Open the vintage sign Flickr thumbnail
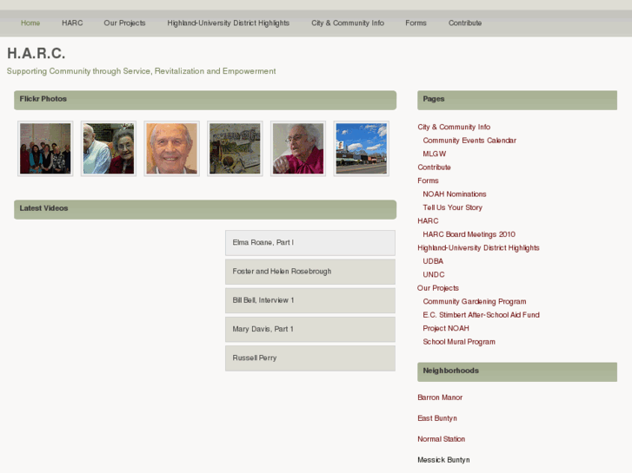The width and height of the screenshot is (632, 473). click(x=235, y=148)
